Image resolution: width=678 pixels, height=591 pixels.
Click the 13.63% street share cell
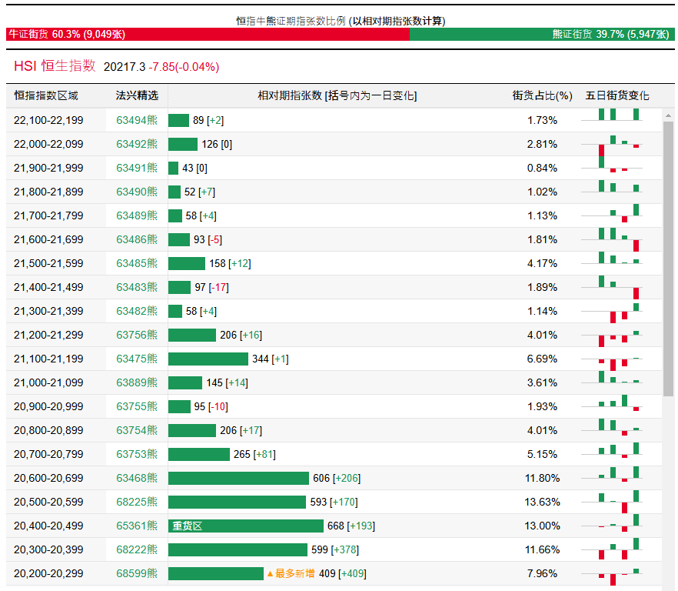pyautogui.click(x=542, y=502)
